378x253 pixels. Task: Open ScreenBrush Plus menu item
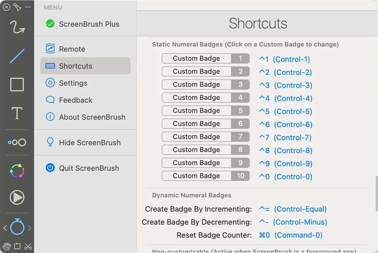[x=85, y=24]
